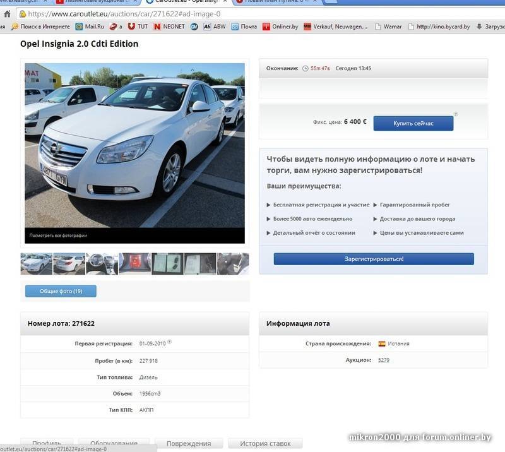505x452 pixels.
Task: Select the front-view car thumbnail
Action: click(x=37, y=264)
